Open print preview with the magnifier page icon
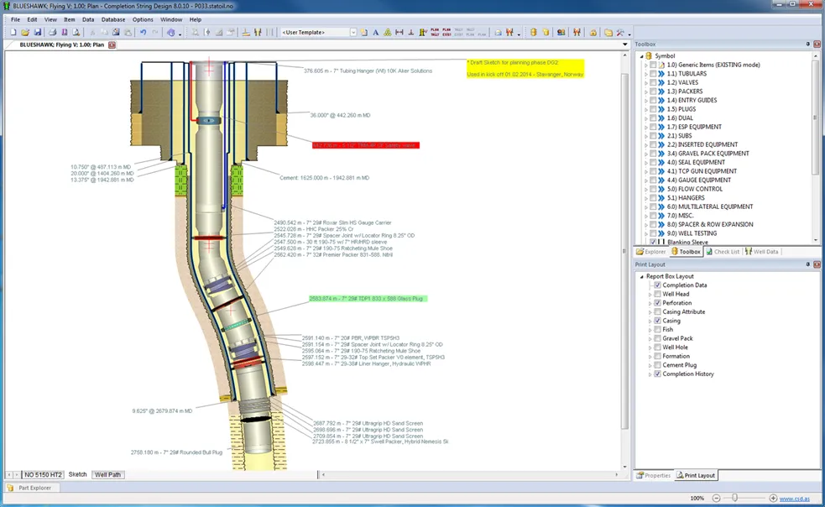The image size is (825, 507). pos(76,33)
